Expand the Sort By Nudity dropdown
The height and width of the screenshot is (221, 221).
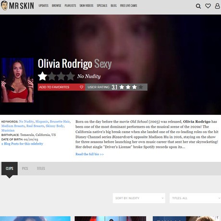pos(139,198)
